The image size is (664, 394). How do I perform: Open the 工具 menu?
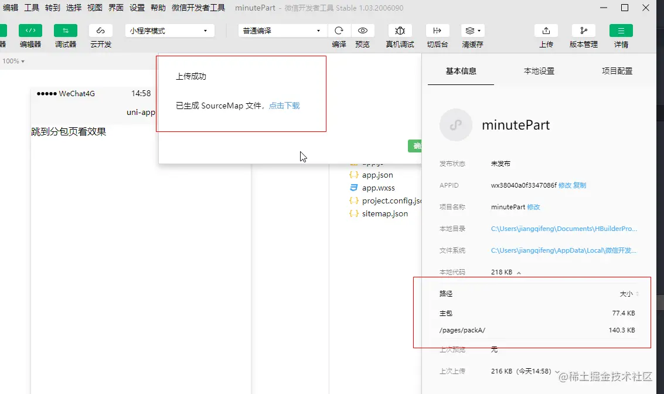coord(31,8)
